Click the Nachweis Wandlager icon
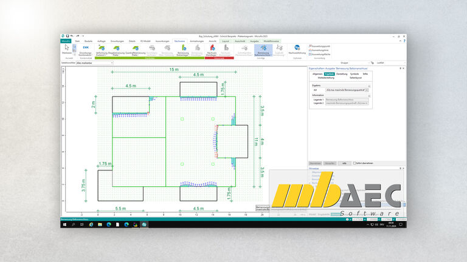 (x=212, y=49)
